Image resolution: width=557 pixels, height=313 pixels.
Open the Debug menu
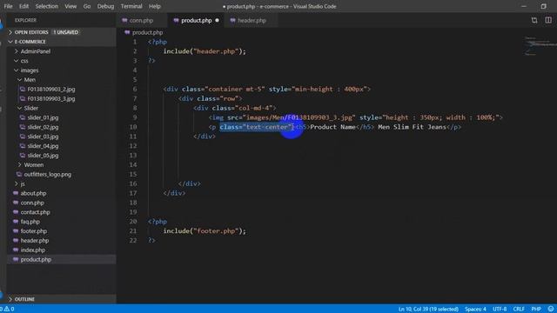point(105,6)
